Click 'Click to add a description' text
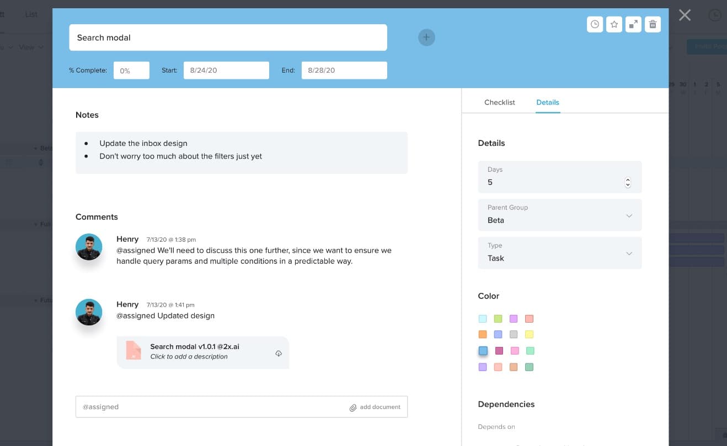The width and height of the screenshot is (727, 446). 189,357
